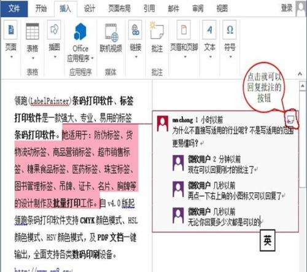Place cursor in reply 无论你回复多少次都是可以的

224,222
